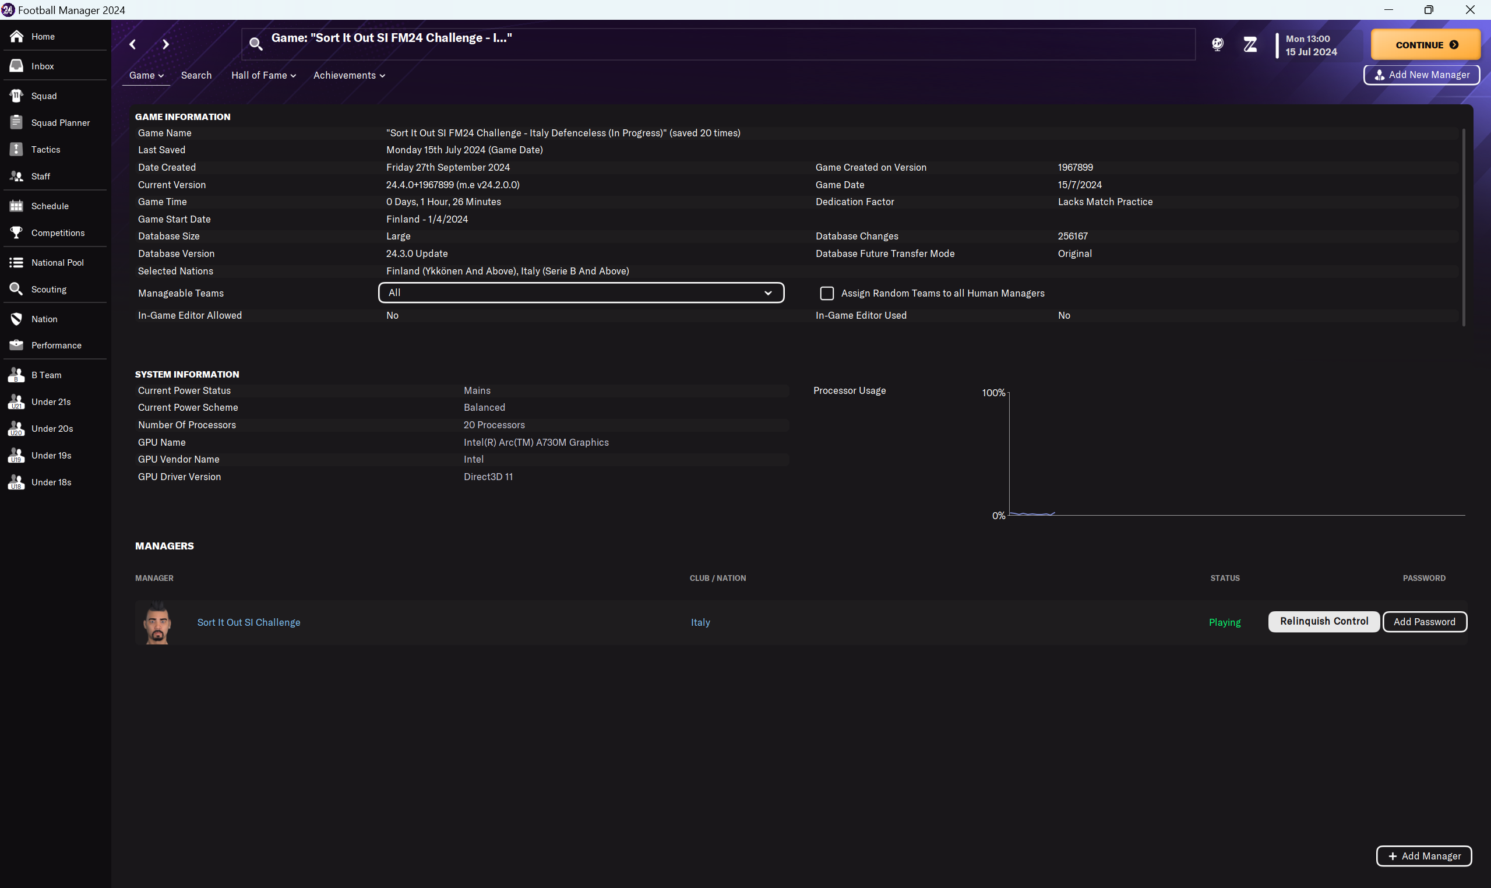This screenshot has width=1491, height=888.
Task: Enable Assign Random Teams checkbox
Action: coord(826,293)
